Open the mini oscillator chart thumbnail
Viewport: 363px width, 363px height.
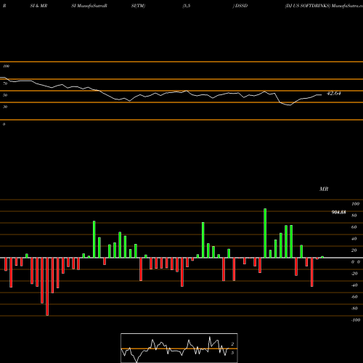pyautogui.click(x=179, y=348)
